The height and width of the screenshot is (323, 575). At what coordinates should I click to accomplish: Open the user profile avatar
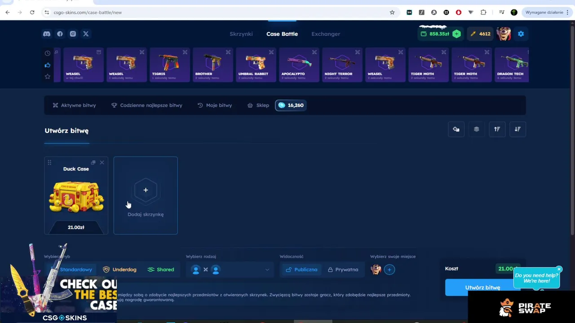(504, 34)
